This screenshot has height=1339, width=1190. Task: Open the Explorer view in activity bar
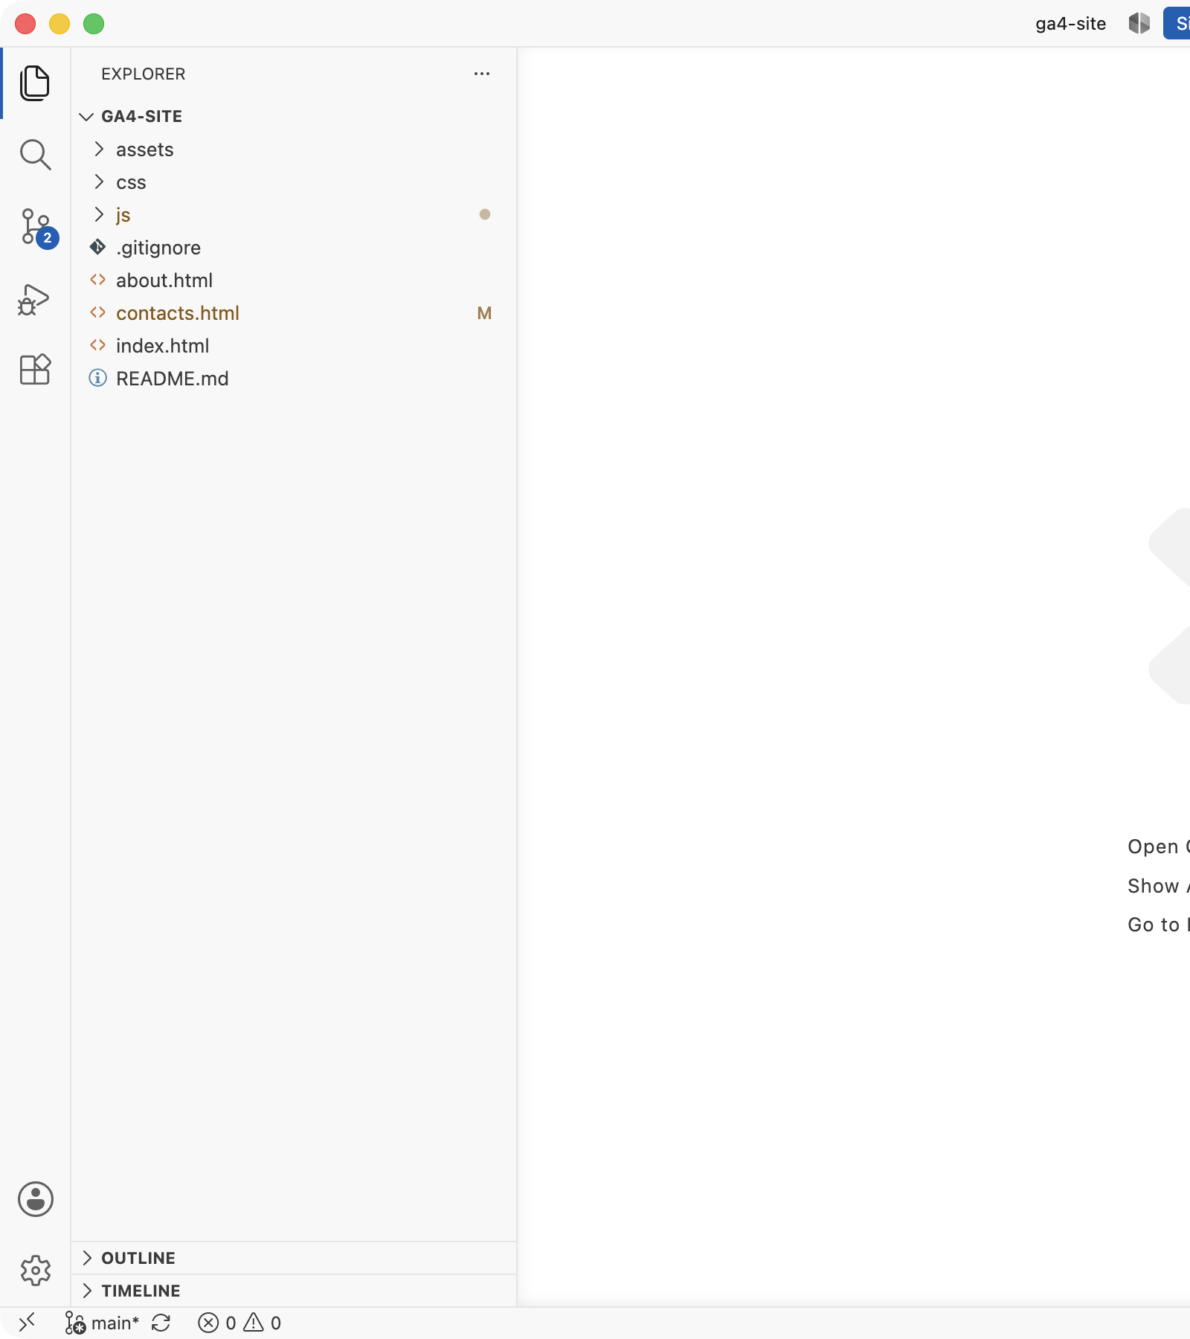point(35,83)
